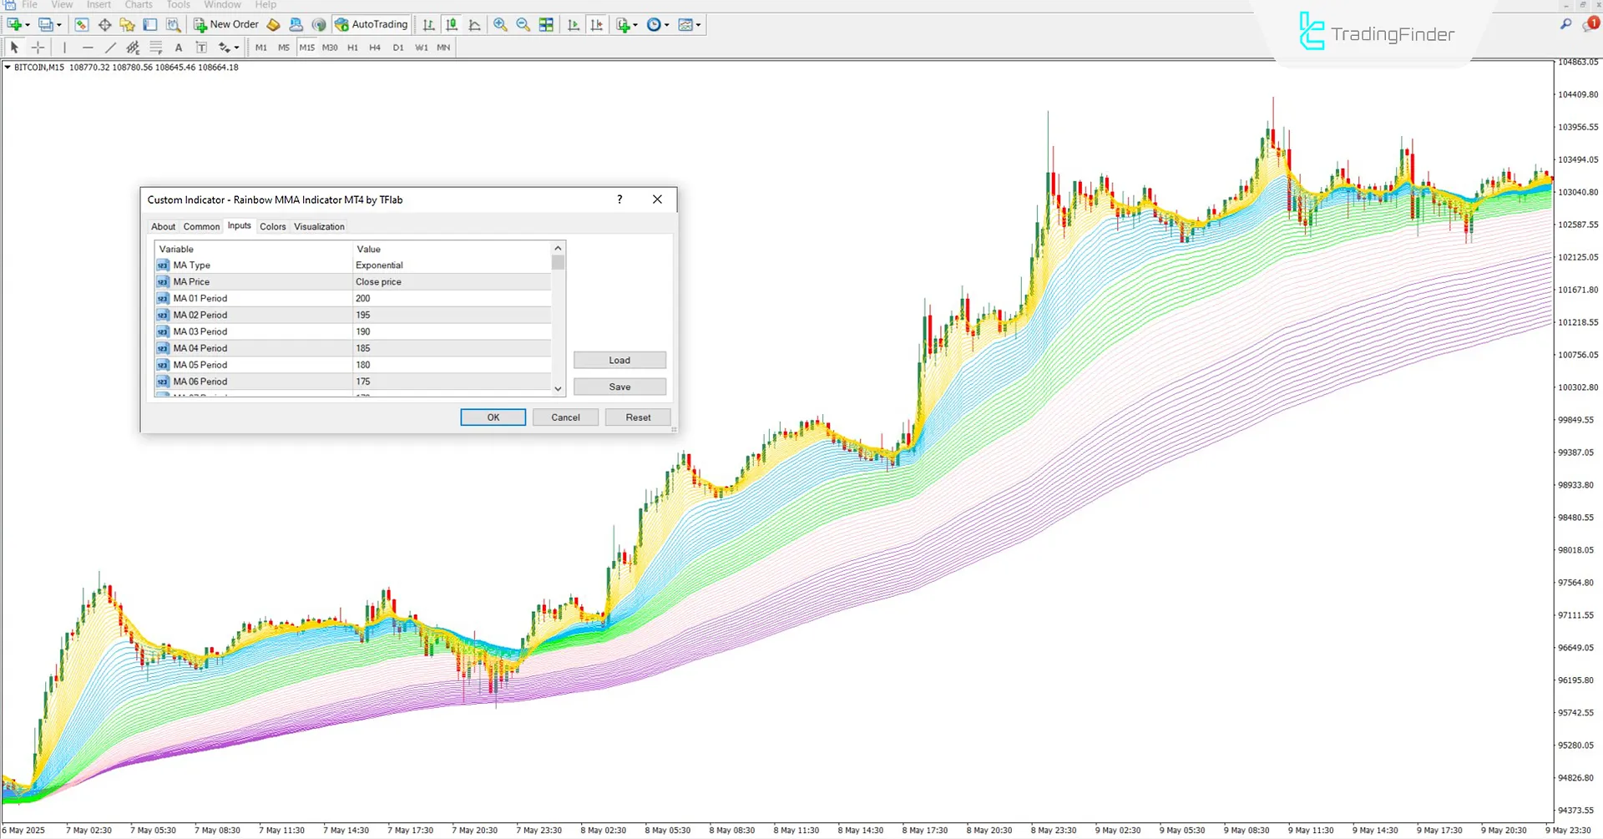Open the Strategy Tester panel
This screenshot has width=1603, height=839.
click(173, 24)
